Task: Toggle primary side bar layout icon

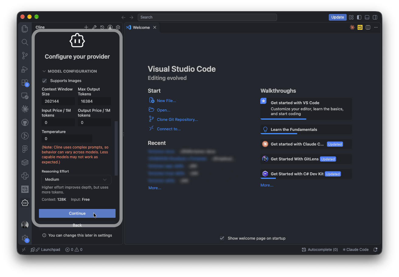Action: (x=359, y=17)
